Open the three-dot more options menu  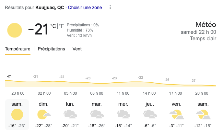[110, 7]
